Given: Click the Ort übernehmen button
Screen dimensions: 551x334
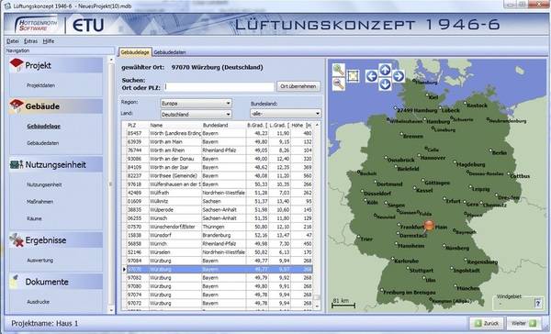Looking at the screenshot, I should (x=298, y=86).
